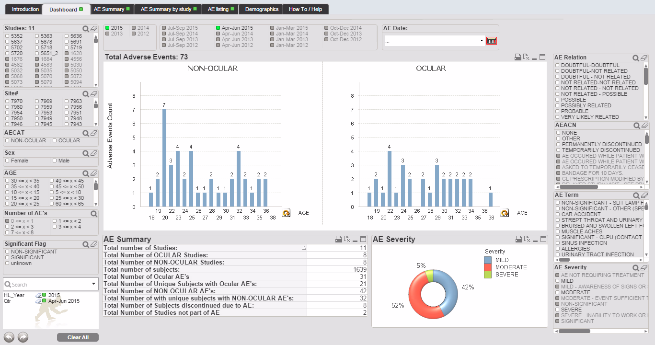Select site 7970 checkbox
This screenshot has height=345, width=655.
[x=7, y=102]
